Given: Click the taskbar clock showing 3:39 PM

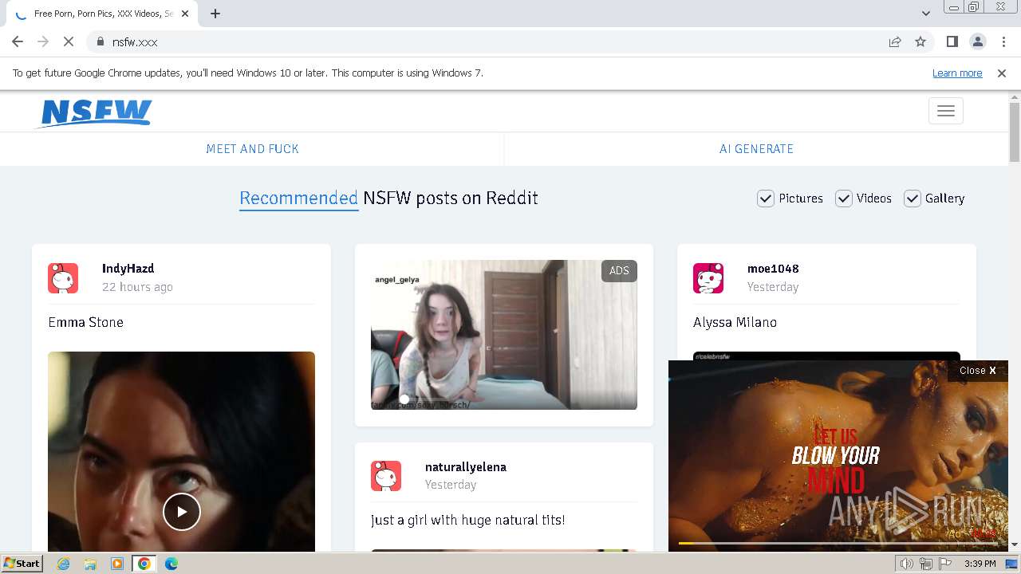Looking at the screenshot, I should click(980, 564).
